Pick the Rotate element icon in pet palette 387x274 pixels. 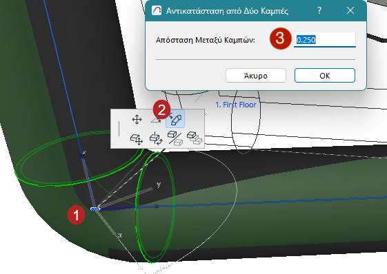pos(156,138)
